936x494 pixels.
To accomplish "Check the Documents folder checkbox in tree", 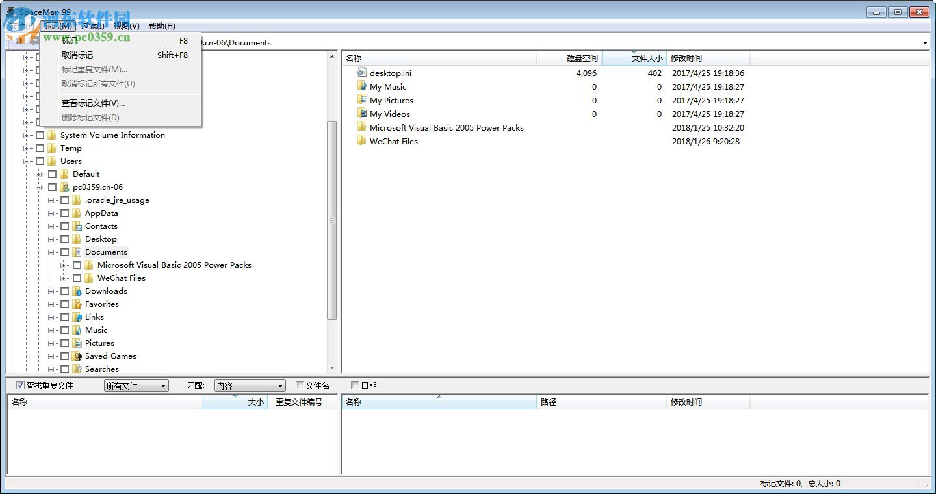I will [64, 252].
